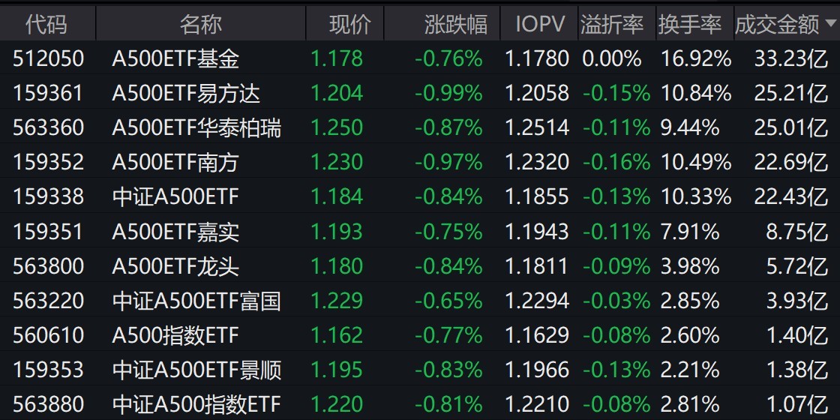Screen dimensions: 840x420
Task: Click the 中证A500ETF富国 name
Action: (196, 301)
